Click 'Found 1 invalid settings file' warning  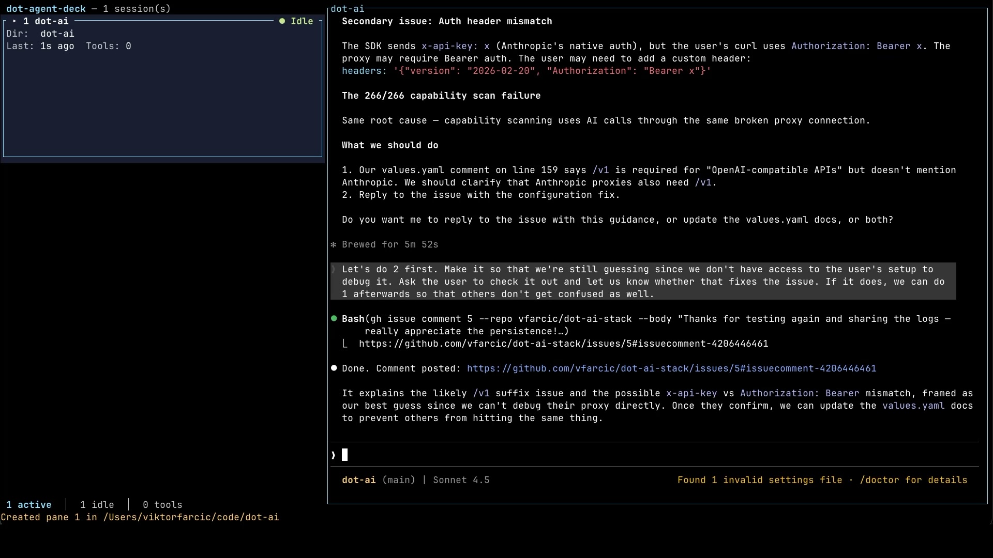[760, 480]
